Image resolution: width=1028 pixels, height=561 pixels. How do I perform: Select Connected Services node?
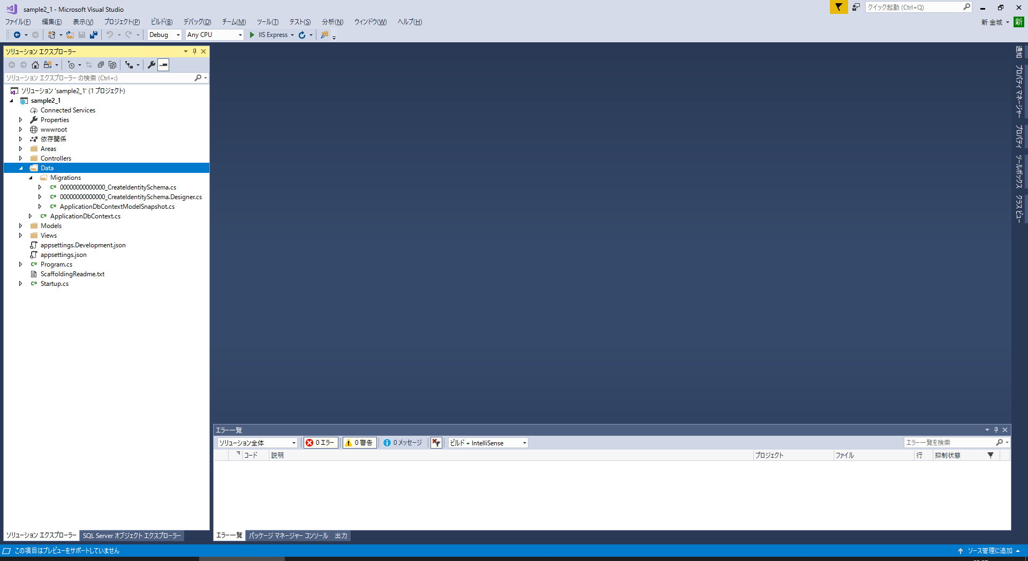[68, 110]
